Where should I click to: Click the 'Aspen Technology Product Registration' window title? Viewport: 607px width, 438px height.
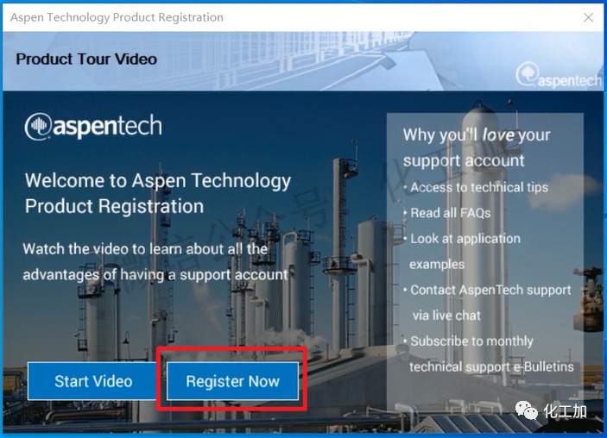click(117, 17)
